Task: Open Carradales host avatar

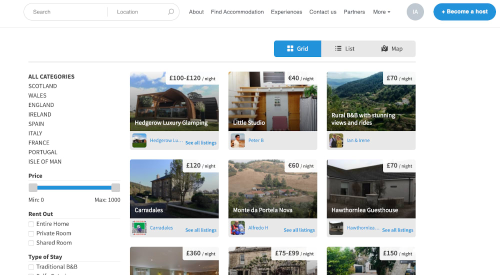Action: coord(139,228)
